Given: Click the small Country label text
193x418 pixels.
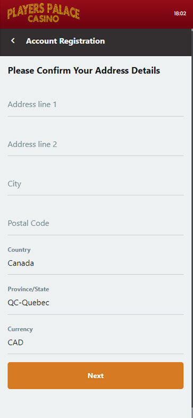Looking at the screenshot, I should [x=19, y=250].
